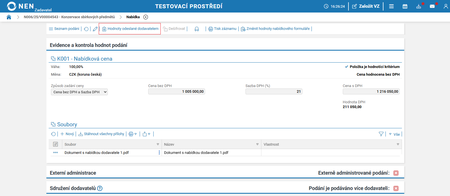Click the Založit VZ button
450x196 pixels.
click(x=366, y=6)
